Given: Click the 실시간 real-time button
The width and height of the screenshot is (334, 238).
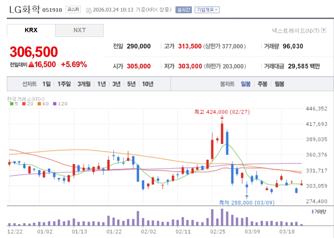Looking at the screenshot, I should pyautogui.click(x=184, y=10).
